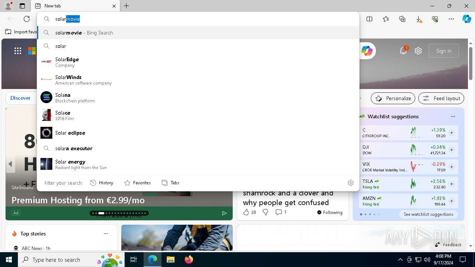Select Solace 2016 Film suggestion
This screenshot has width=475, height=267.
coord(198,115)
